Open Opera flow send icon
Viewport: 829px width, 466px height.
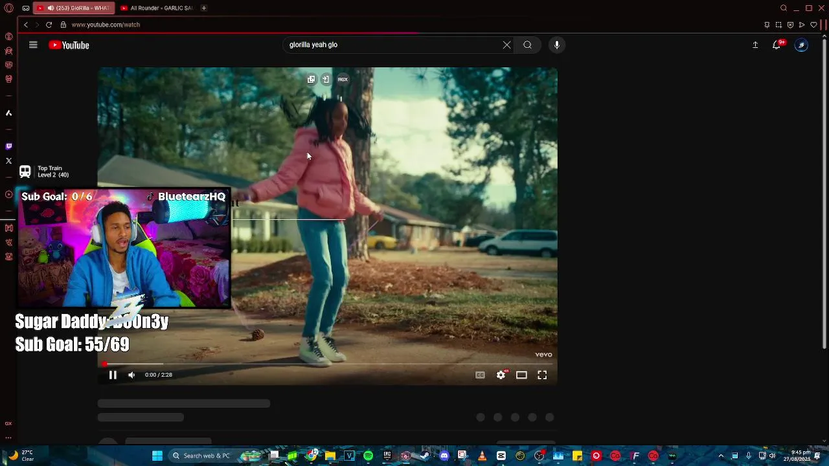802,25
